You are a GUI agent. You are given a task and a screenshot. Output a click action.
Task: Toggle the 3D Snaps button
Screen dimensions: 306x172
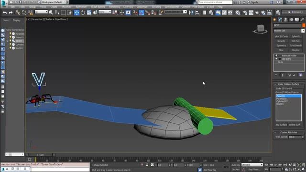[135, 13]
